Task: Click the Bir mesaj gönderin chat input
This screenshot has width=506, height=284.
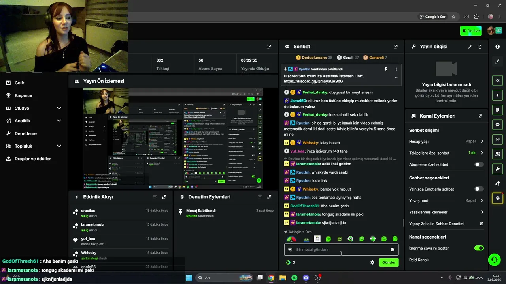Action: [341, 249]
